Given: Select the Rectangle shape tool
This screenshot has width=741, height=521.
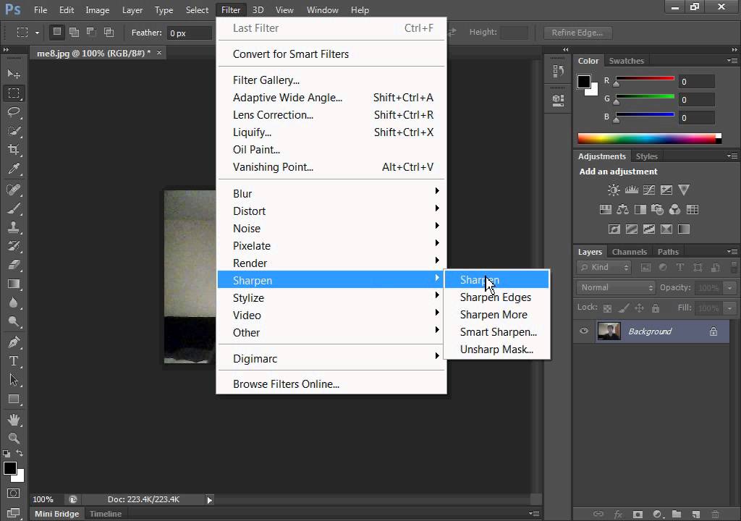Looking at the screenshot, I should pos(14,399).
